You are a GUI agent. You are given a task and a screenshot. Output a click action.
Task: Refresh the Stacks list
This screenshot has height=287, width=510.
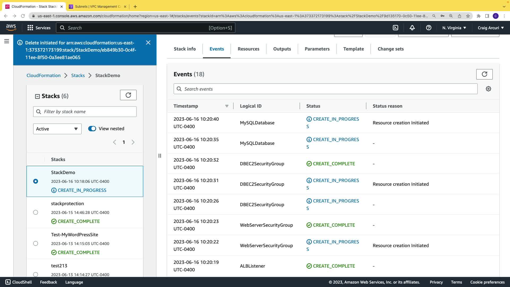point(128,95)
